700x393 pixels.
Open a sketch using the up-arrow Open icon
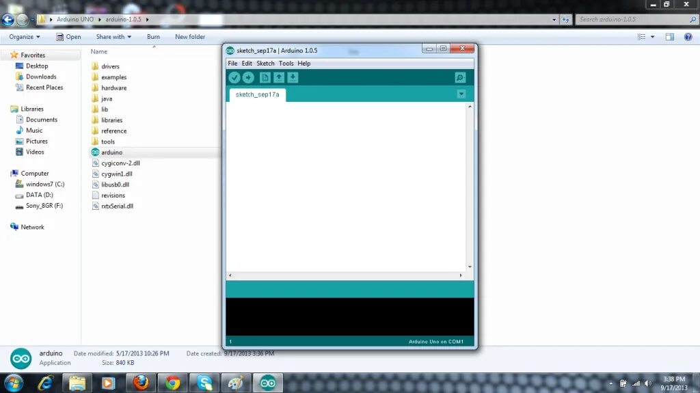click(x=279, y=78)
